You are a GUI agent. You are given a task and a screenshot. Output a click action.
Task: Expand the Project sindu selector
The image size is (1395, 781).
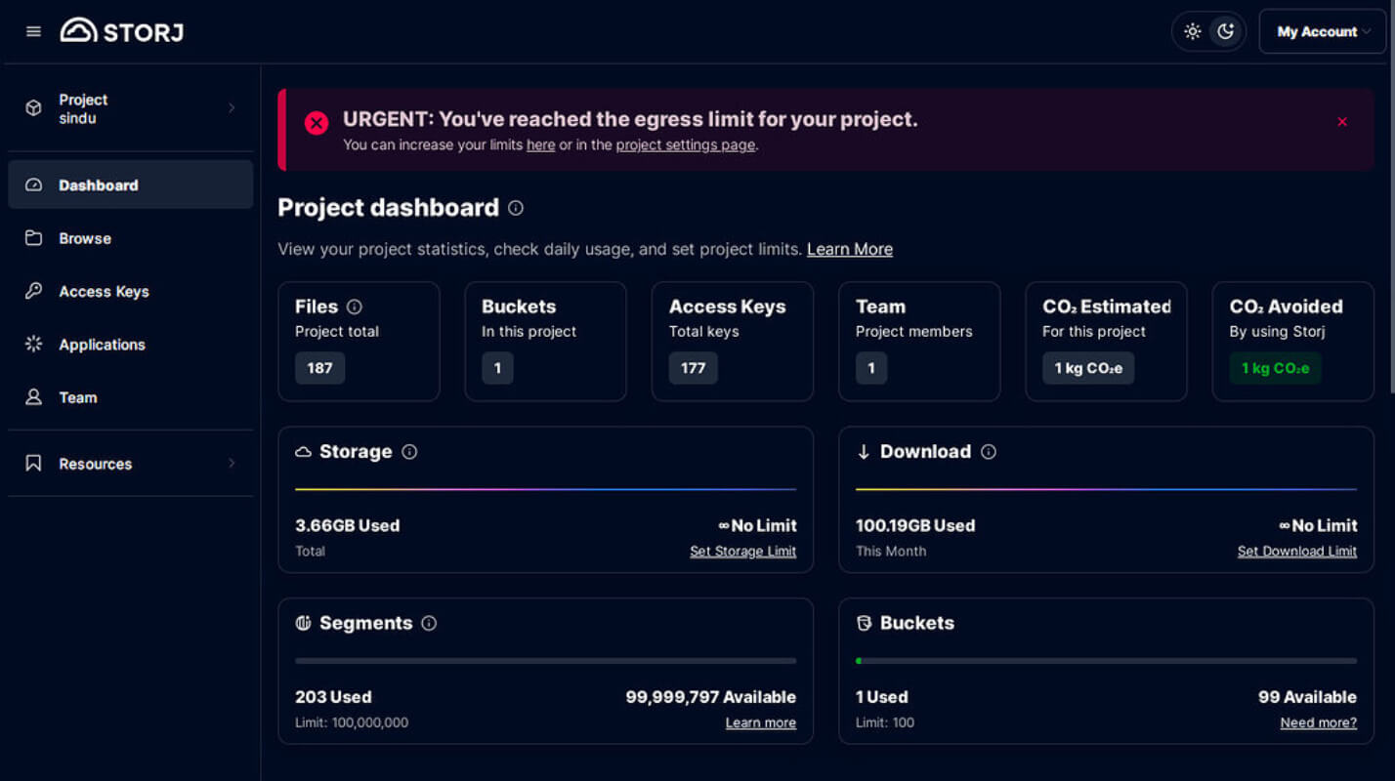point(131,108)
